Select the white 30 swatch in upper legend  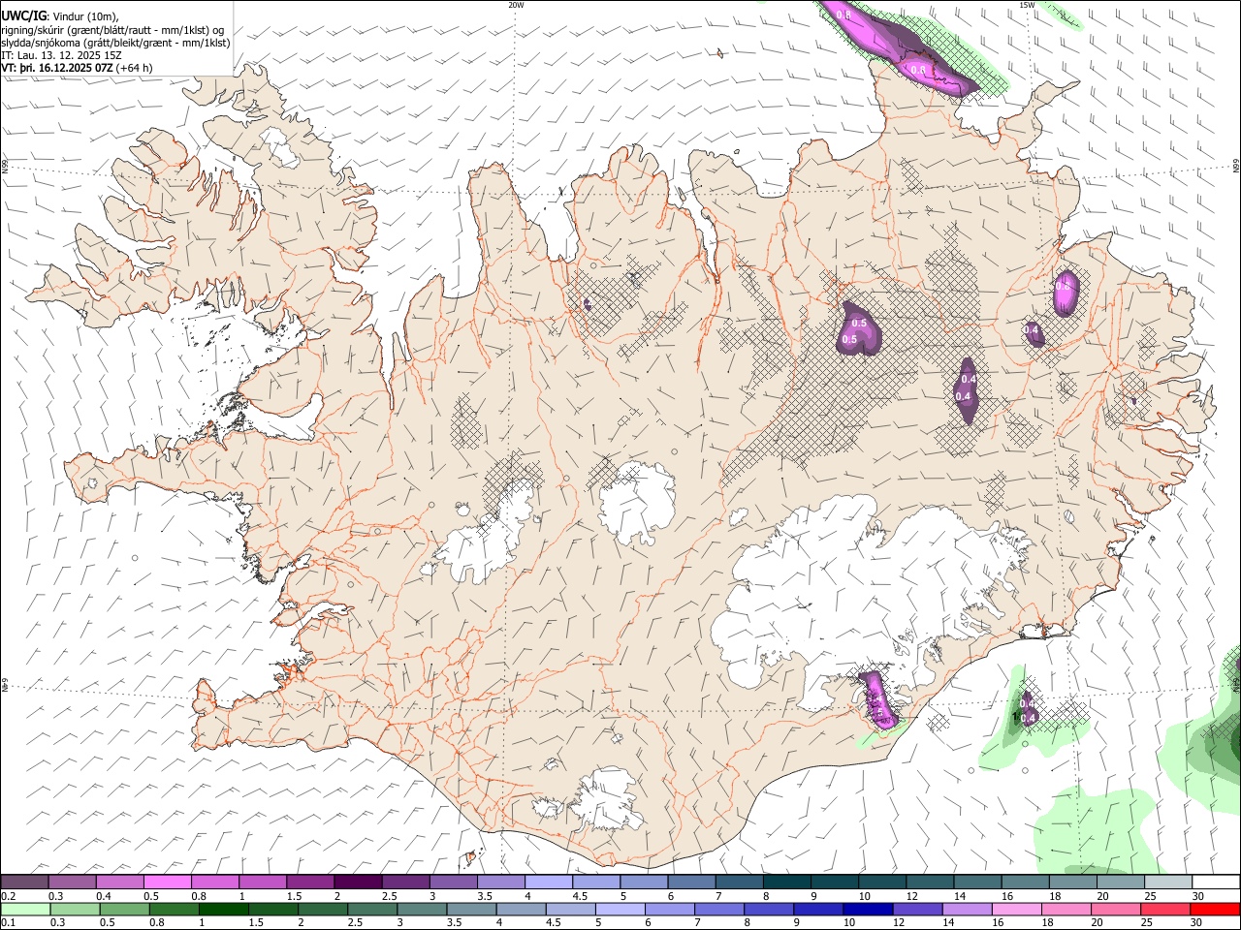point(1215,882)
